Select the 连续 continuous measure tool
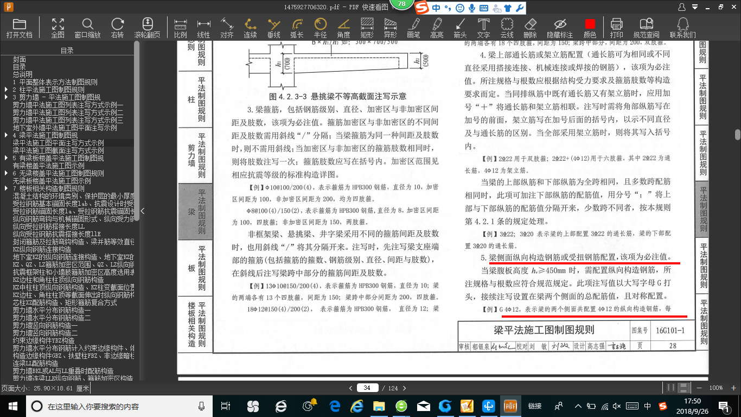 coord(250,28)
